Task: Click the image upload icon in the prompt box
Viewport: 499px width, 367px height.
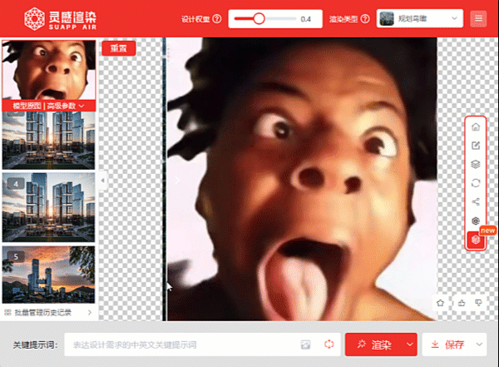Action: coord(305,345)
